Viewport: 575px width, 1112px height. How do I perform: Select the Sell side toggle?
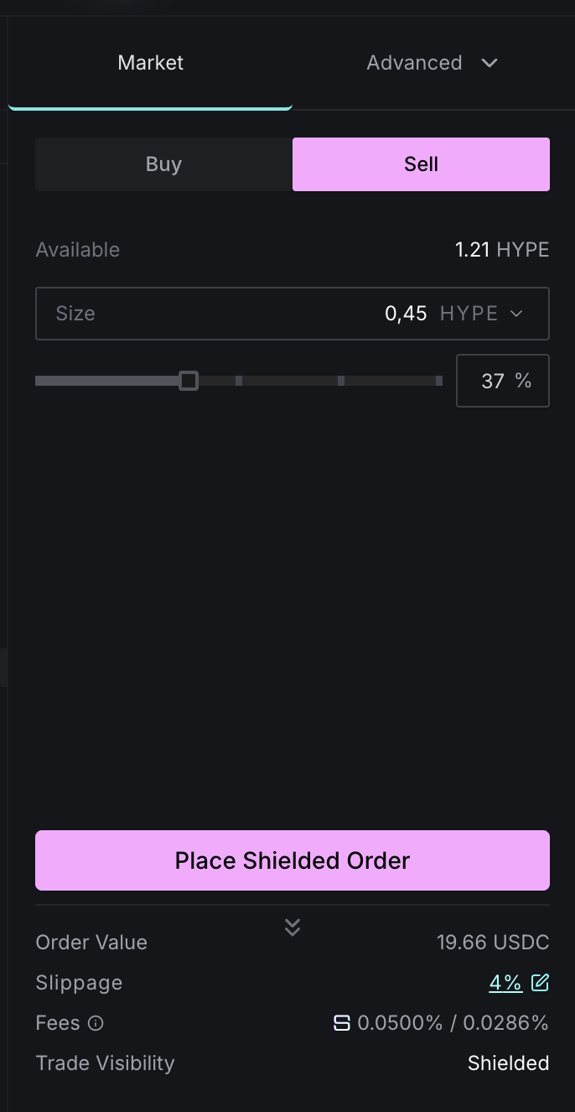point(421,164)
